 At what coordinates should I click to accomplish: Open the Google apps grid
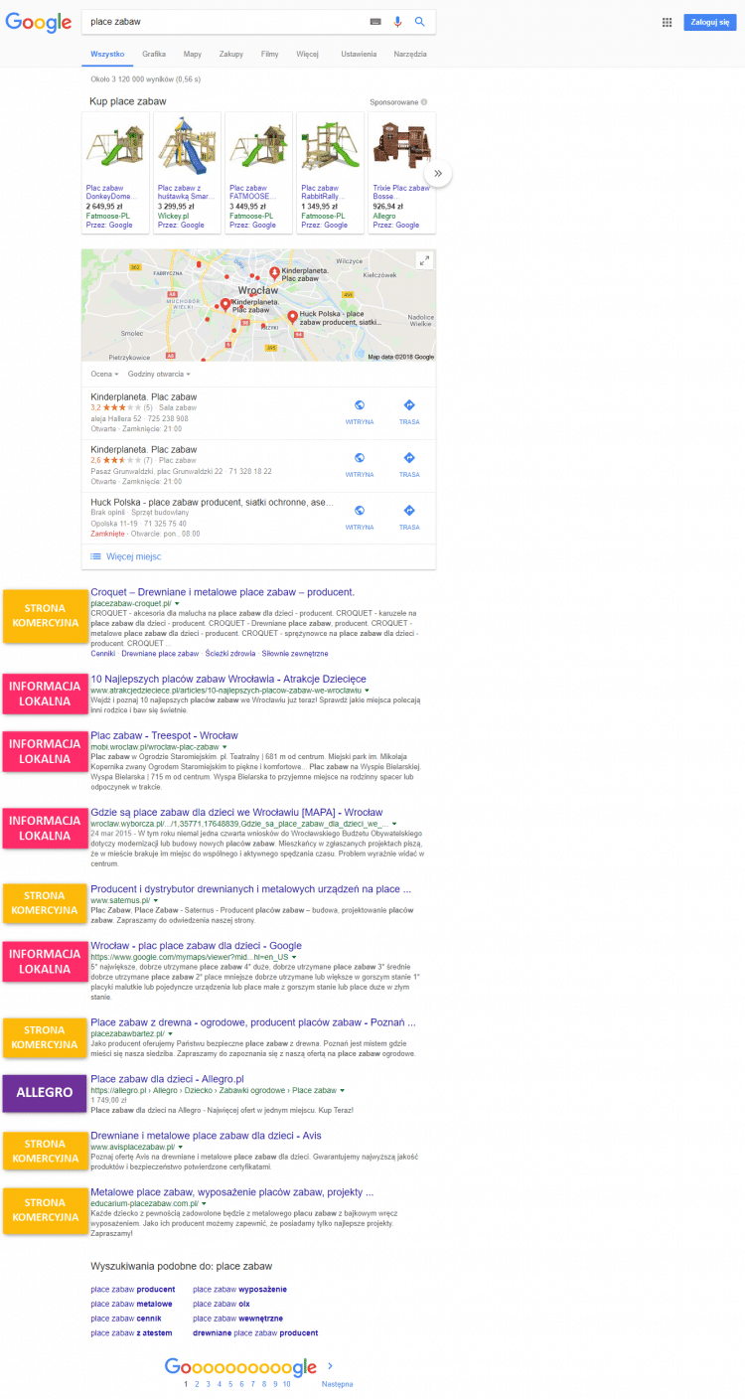pyautogui.click(x=667, y=22)
